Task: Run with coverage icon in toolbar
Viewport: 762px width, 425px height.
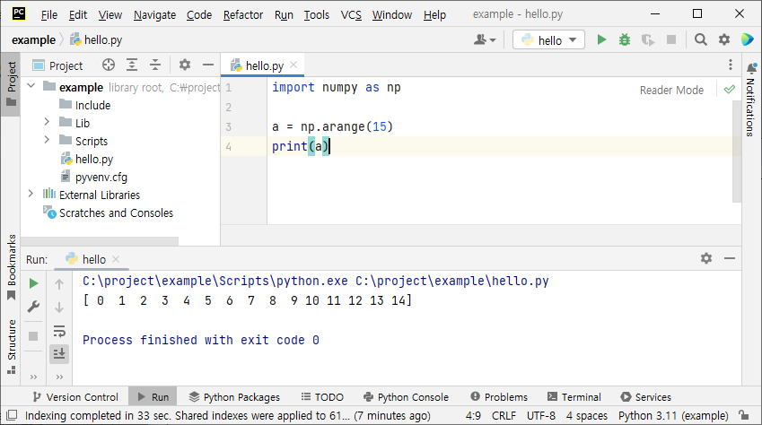Action: tap(647, 39)
